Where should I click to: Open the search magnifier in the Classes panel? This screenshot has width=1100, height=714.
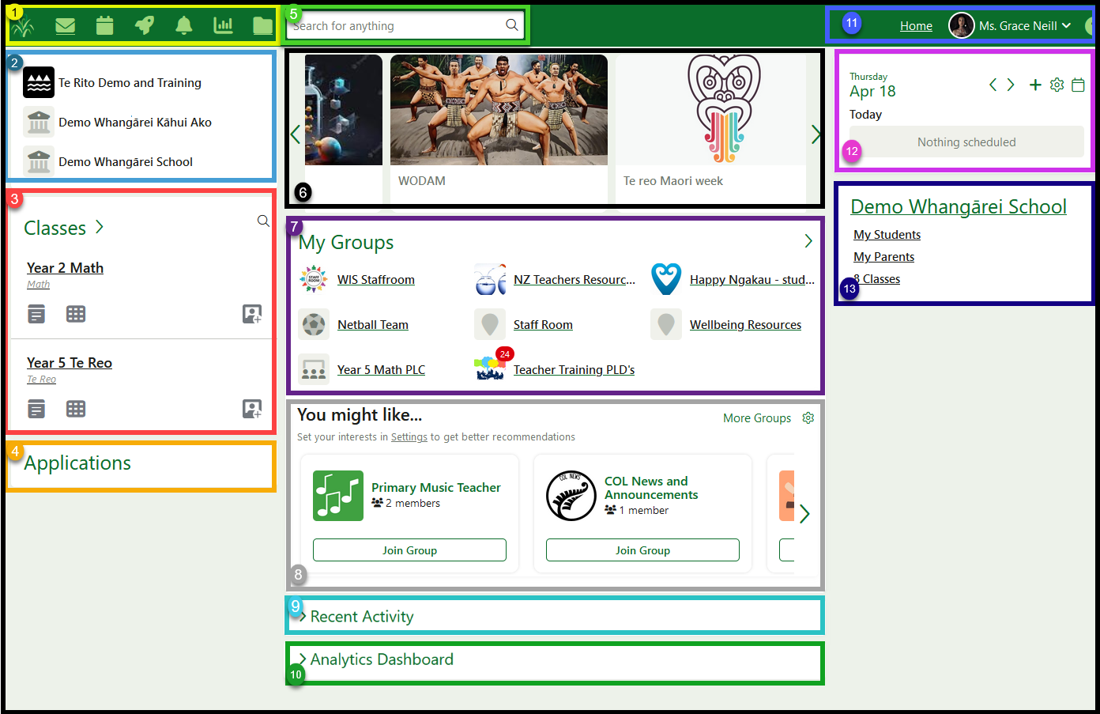click(x=263, y=221)
